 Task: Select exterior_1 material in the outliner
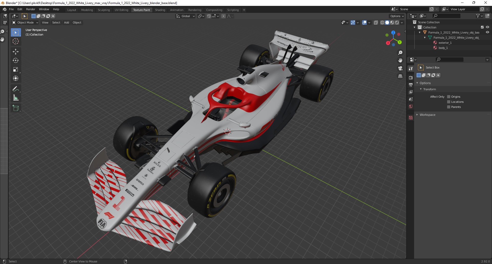445,43
